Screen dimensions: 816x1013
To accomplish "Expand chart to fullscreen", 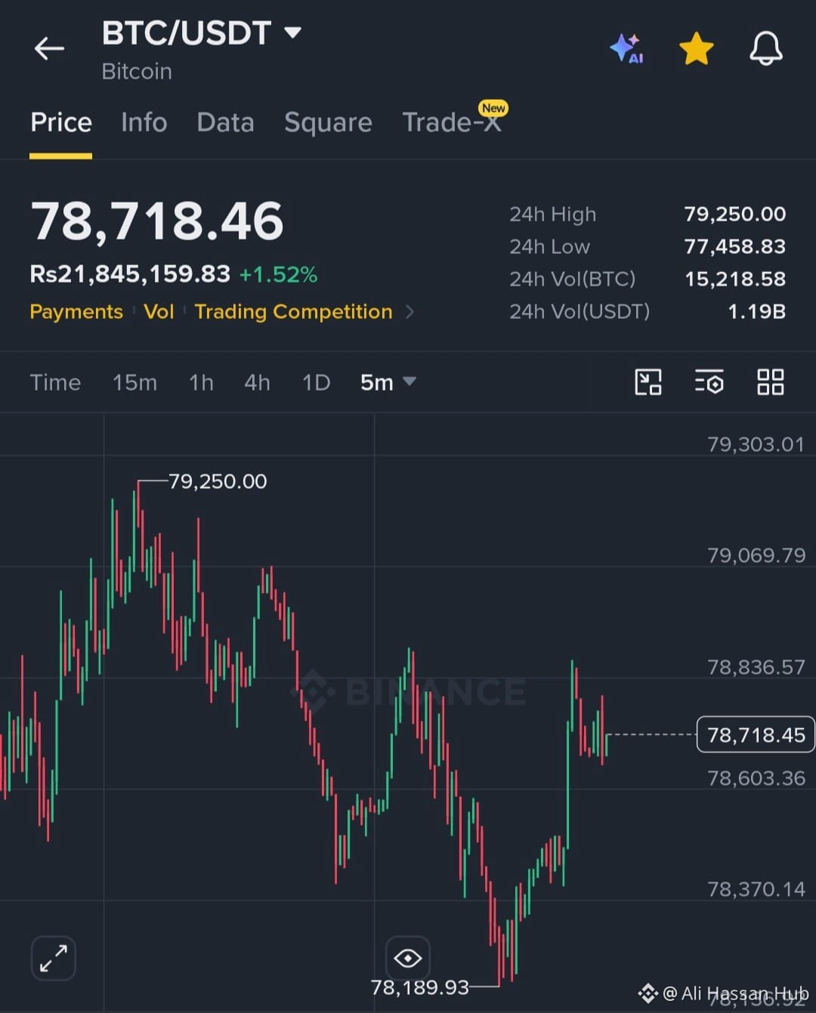I will tap(54, 959).
